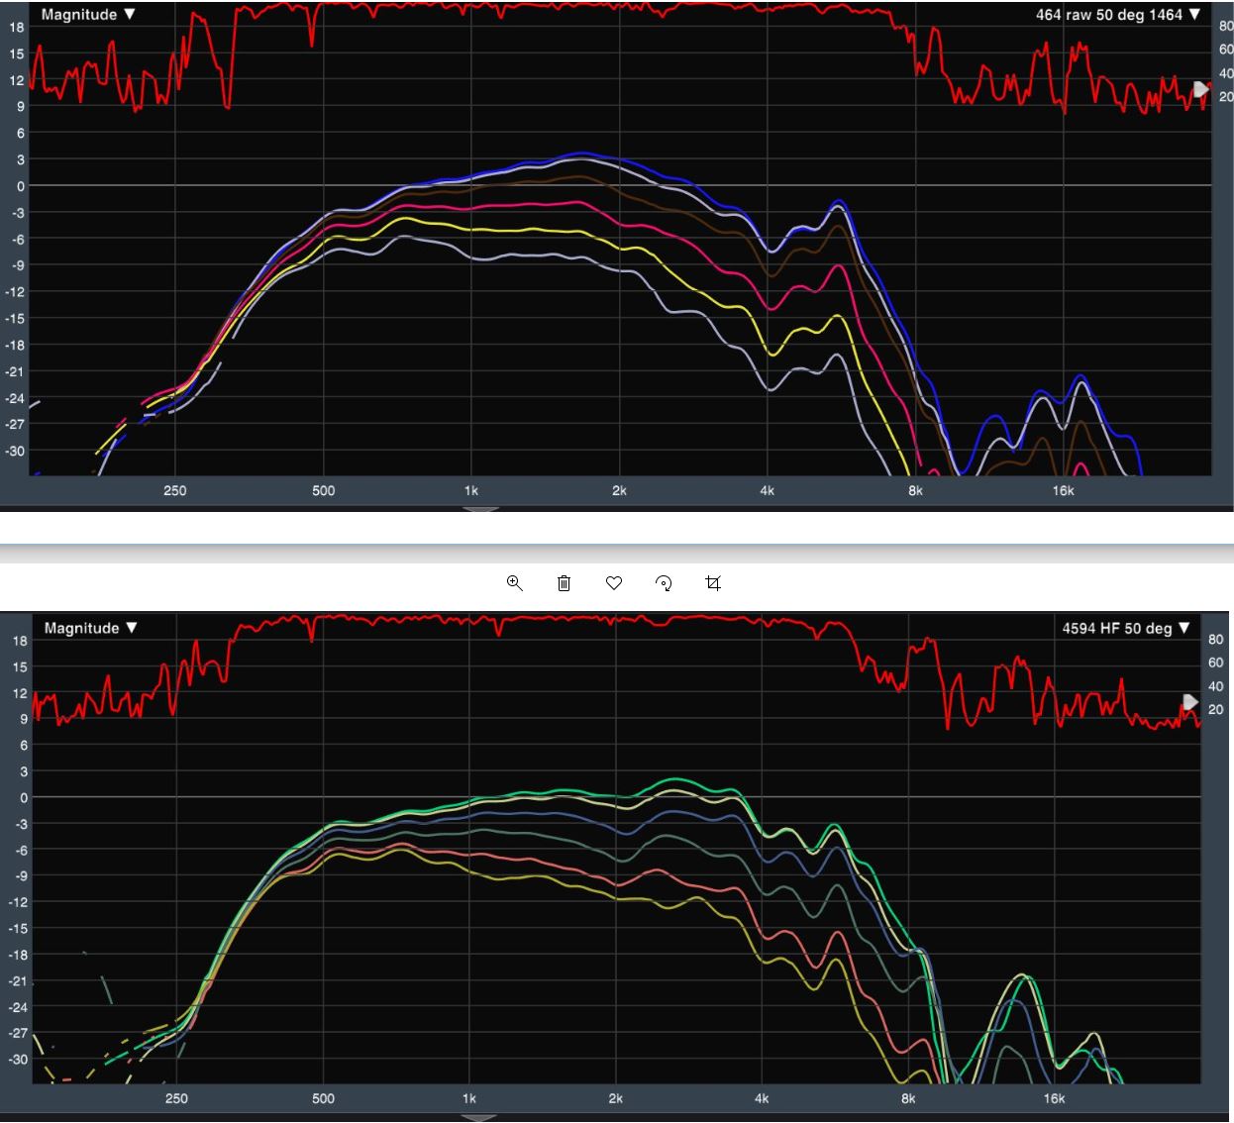Screen dimensions: 1234x1123
Task: Click the 250 frequency label on top graph
Action: pos(175,490)
